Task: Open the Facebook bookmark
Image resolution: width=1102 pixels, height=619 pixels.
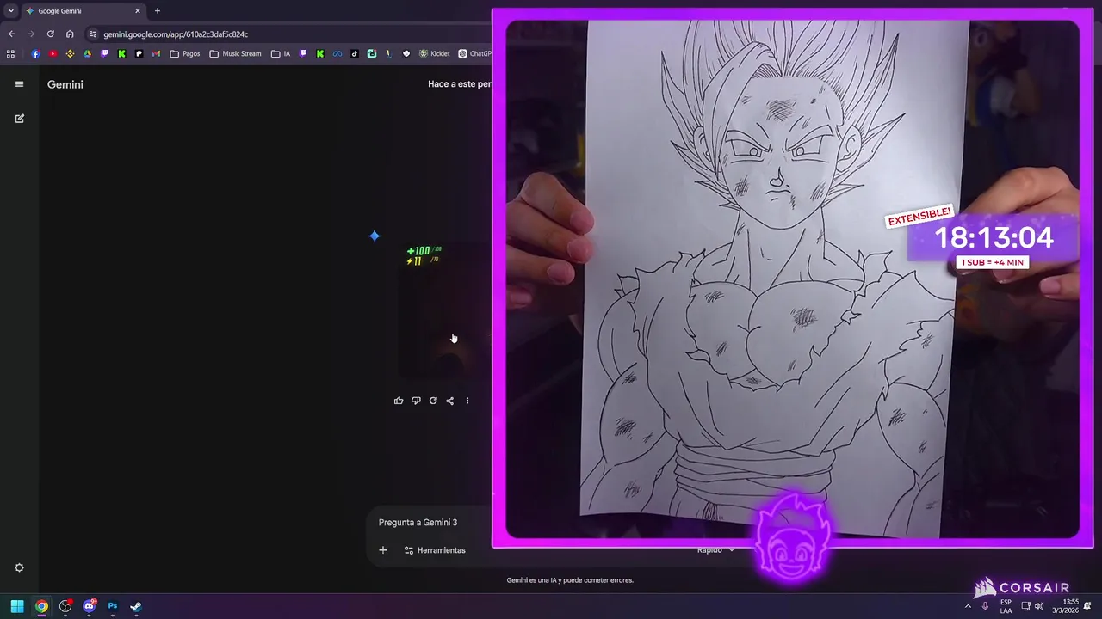Action: coord(35,53)
